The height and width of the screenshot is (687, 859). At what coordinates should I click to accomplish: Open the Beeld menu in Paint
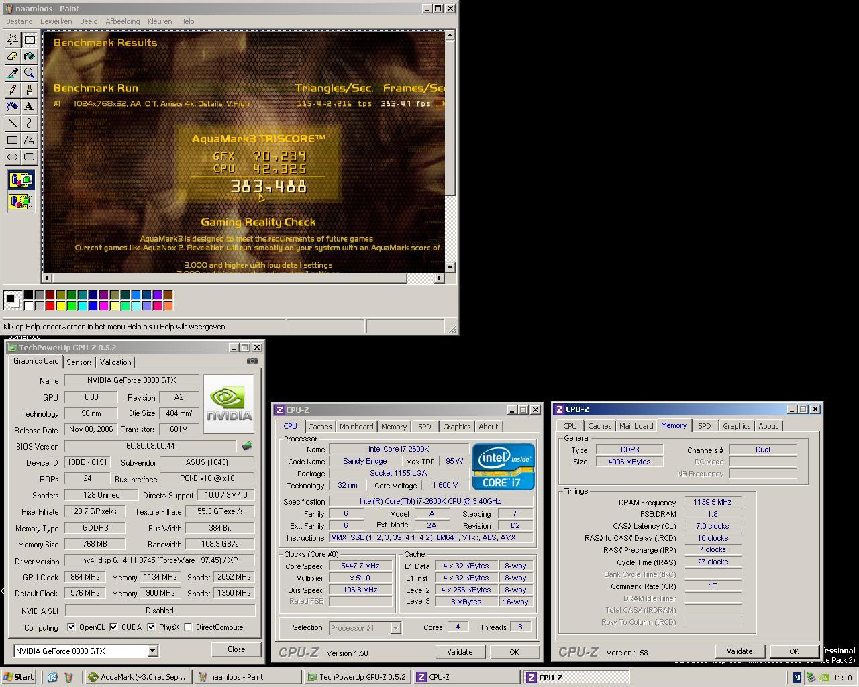[x=89, y=21]
